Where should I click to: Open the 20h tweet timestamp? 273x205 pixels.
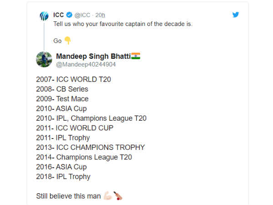point(100,15)
